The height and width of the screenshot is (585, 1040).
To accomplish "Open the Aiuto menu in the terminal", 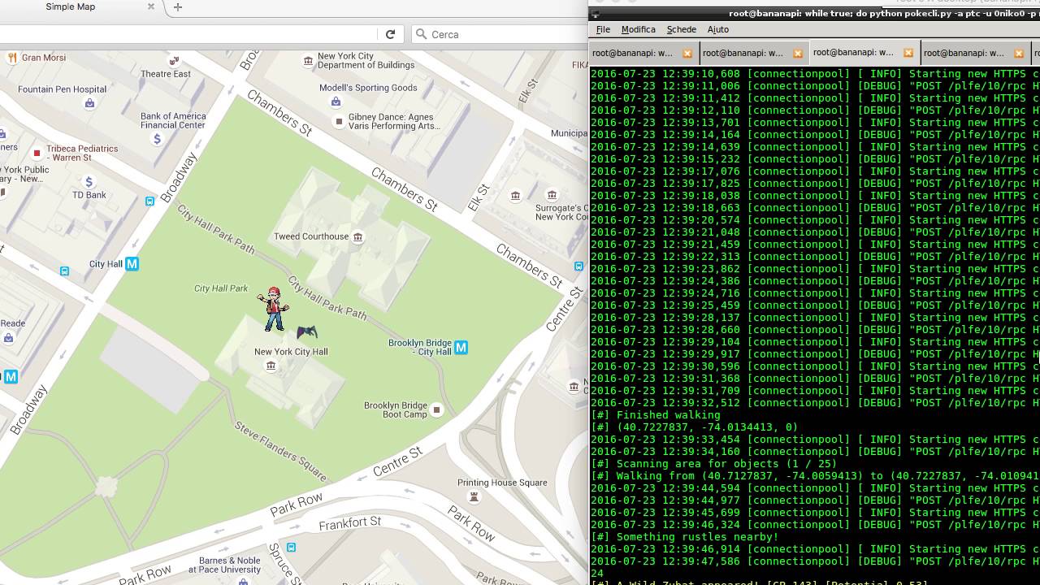I will click(x=718, y=29).
